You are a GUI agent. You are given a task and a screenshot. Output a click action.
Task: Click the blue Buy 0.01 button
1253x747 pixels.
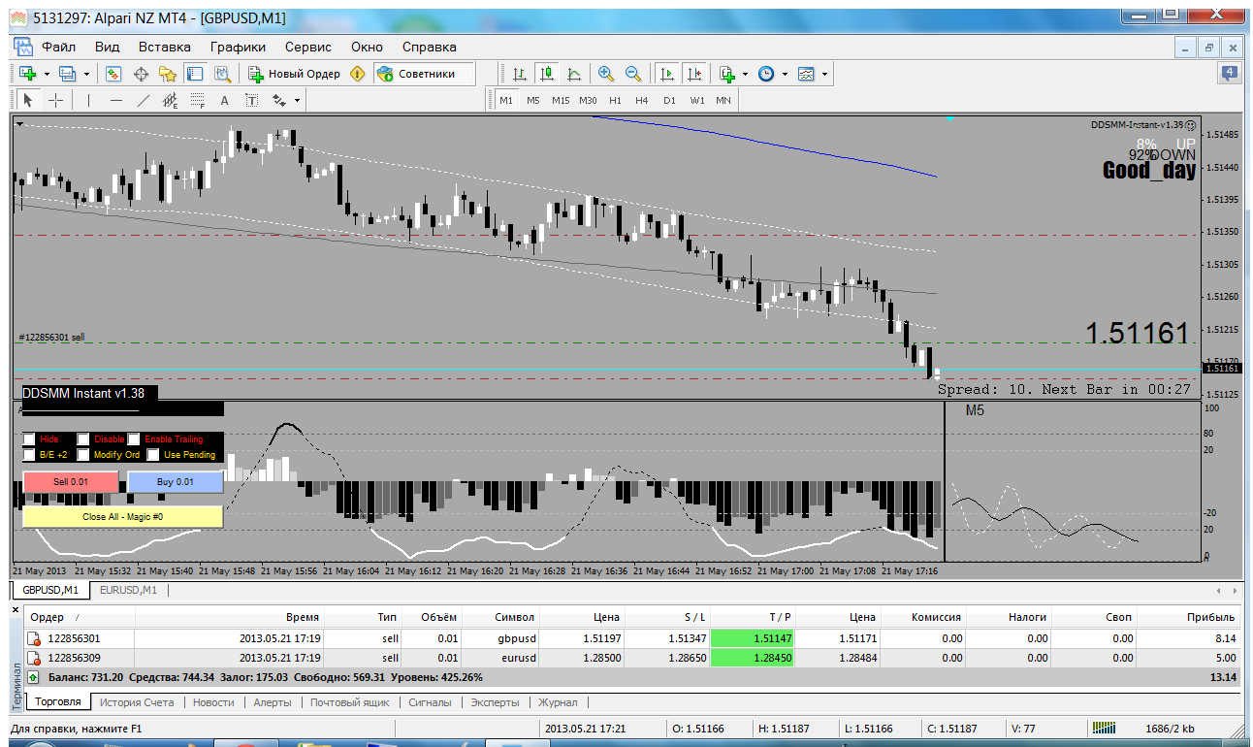click(x=176, y=482)
